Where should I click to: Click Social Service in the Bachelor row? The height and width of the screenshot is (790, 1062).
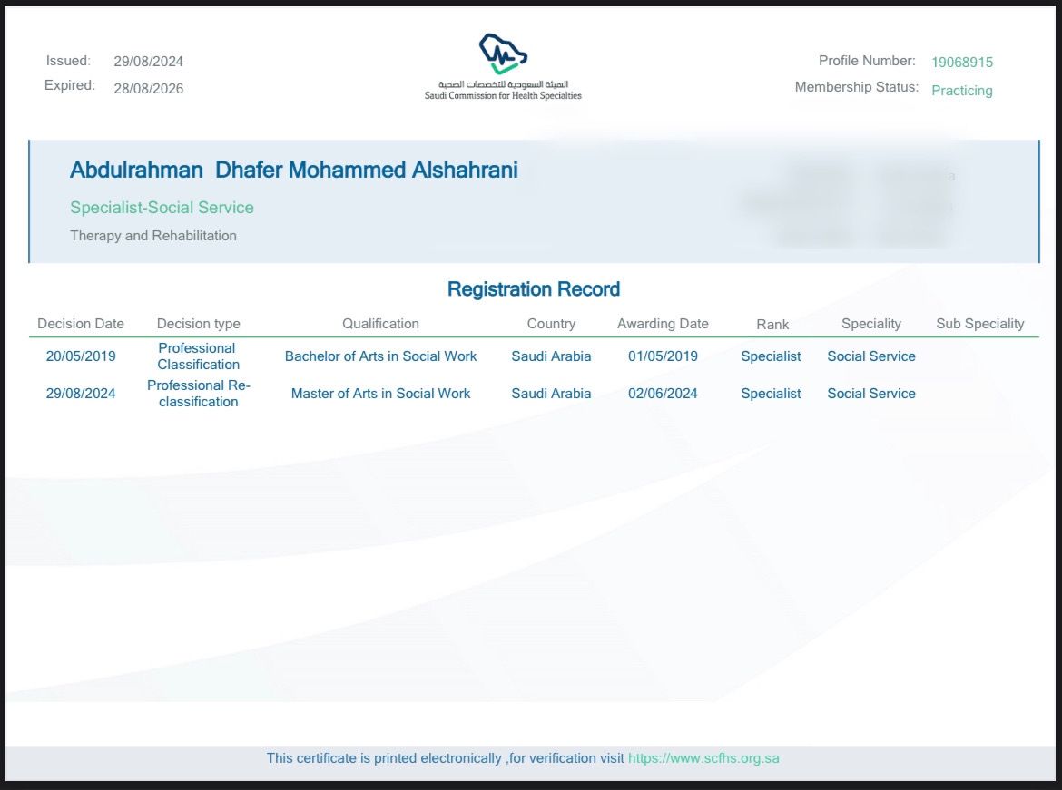tap(871, 356)
